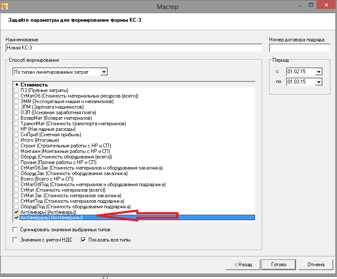The image size is (337, 279).
Task: Open the Способ формирования dropdown
Action: pyautogui.click(x=104, y=72)
